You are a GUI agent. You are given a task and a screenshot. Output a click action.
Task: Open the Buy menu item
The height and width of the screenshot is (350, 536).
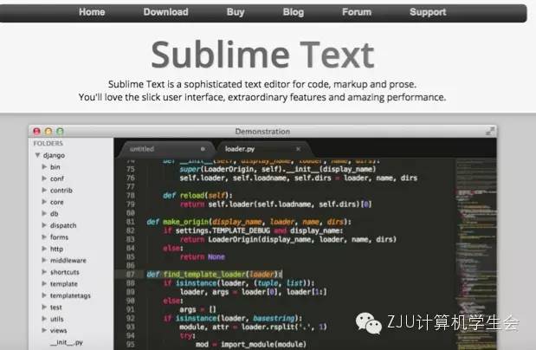236,12
